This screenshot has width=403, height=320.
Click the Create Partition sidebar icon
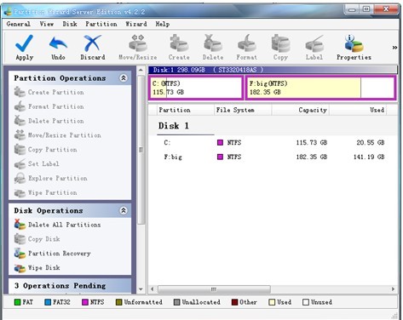point(20,92)
